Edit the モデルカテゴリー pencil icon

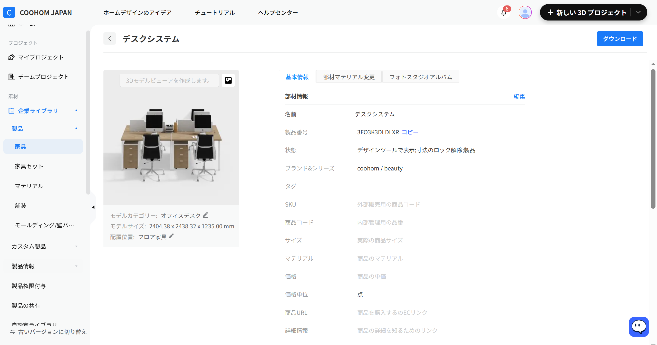pos(205,215)
